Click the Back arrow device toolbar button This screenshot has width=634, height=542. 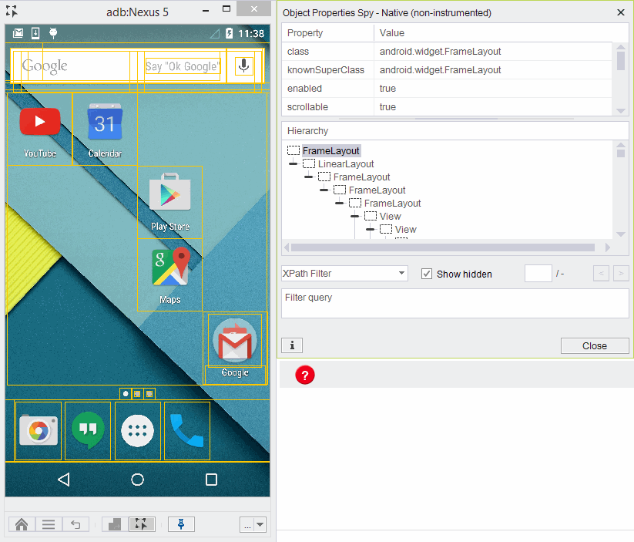point(75,524)
